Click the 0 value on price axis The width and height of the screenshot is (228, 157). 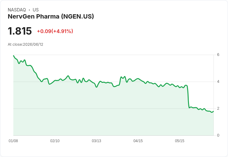[x=218, y=135]
